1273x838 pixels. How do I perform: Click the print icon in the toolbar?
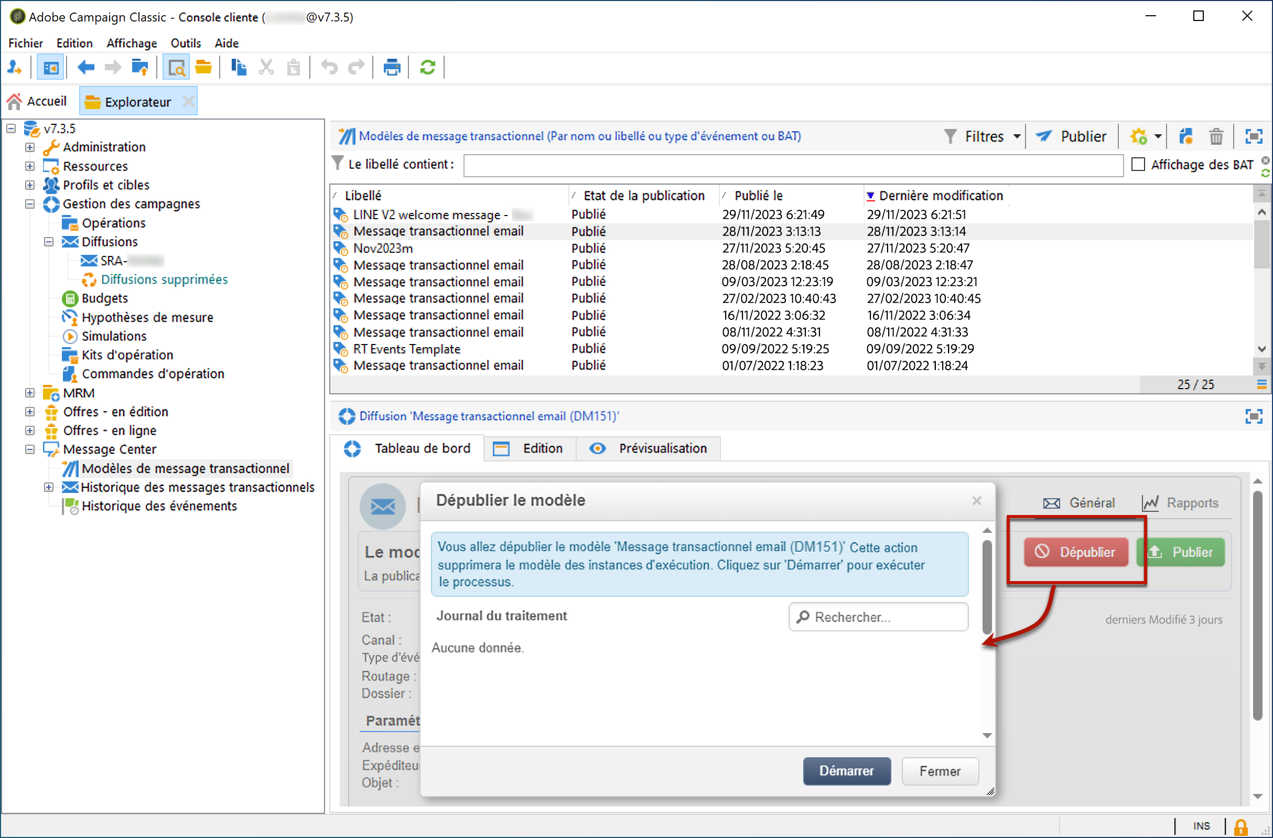[x=392, y=68]
